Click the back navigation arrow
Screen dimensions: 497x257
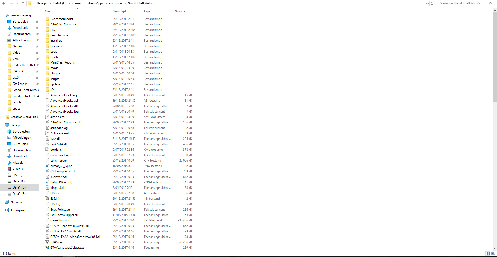[x=4, y=3]
